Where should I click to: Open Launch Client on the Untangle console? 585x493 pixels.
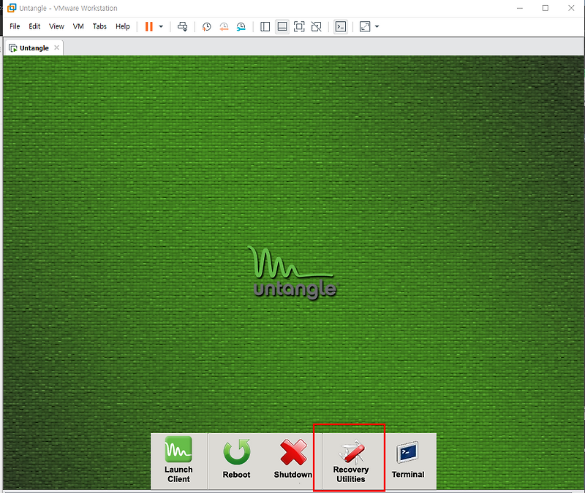pyautogui.click(x=178, y=460)
